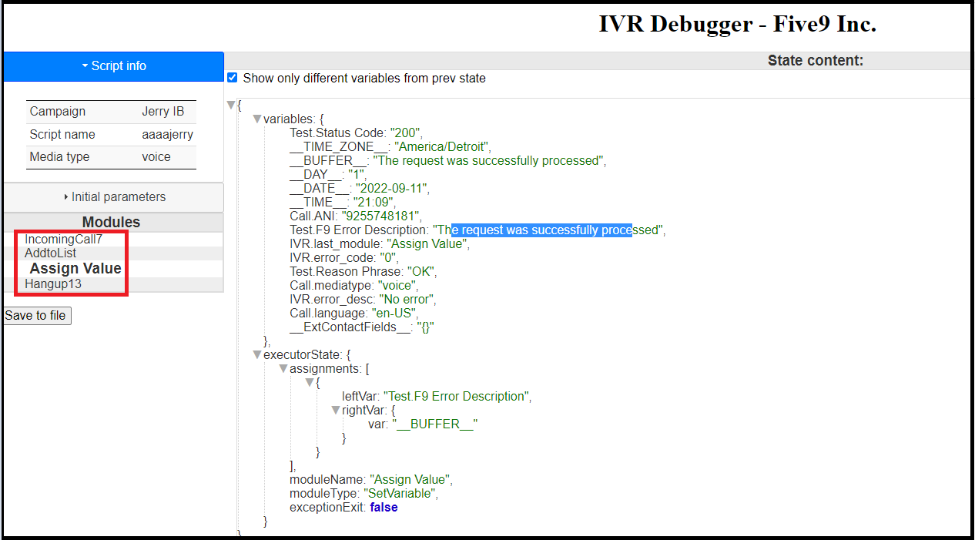Image resolution: width=975 pixels, height=540 pixels.
Task: Click the __TIME__ 21:09 line
Action: (343, 203)
